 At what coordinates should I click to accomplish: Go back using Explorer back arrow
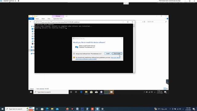coord(30,22)
